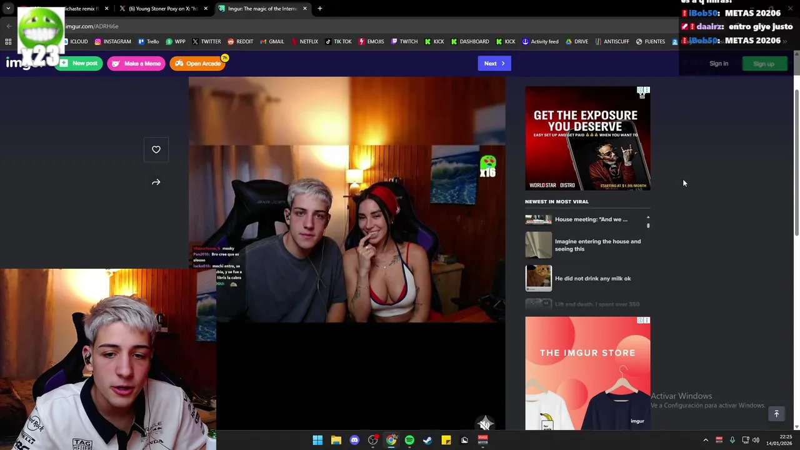The image size is (800, 450).
Task: Click the muted speaker icon on the video
Action: point(484,424)
